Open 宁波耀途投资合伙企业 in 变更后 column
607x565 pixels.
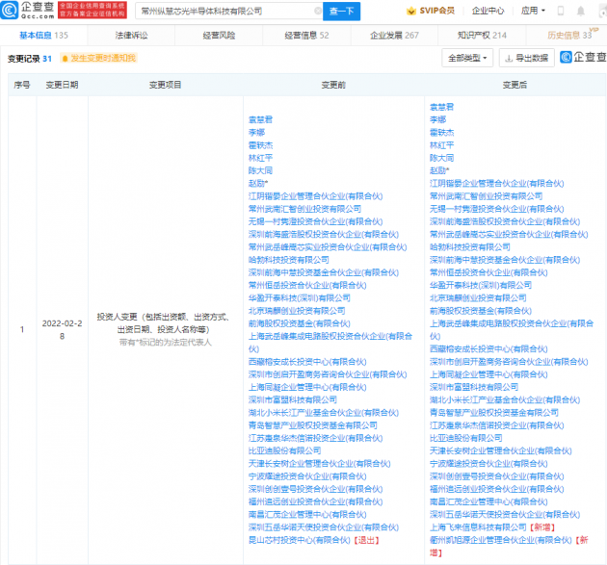488,464
